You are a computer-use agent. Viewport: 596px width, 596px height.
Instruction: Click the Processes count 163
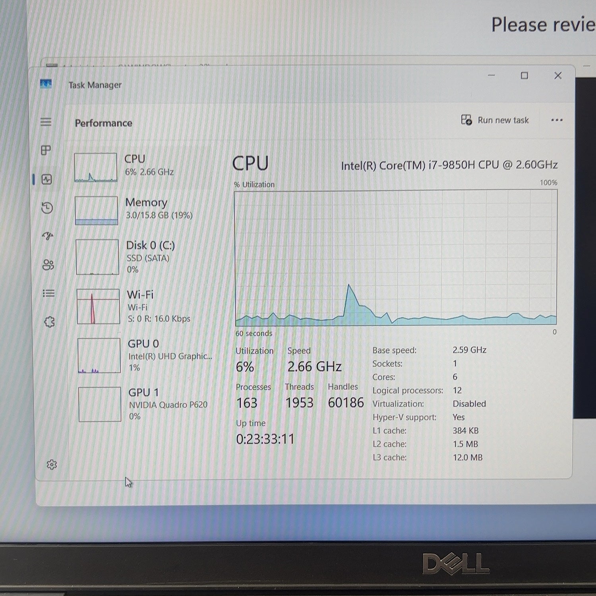tap(247, 403)
